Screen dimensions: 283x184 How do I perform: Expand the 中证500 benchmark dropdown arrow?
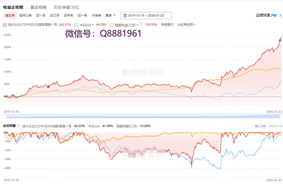pyautogui.click(x=93, y=25)
